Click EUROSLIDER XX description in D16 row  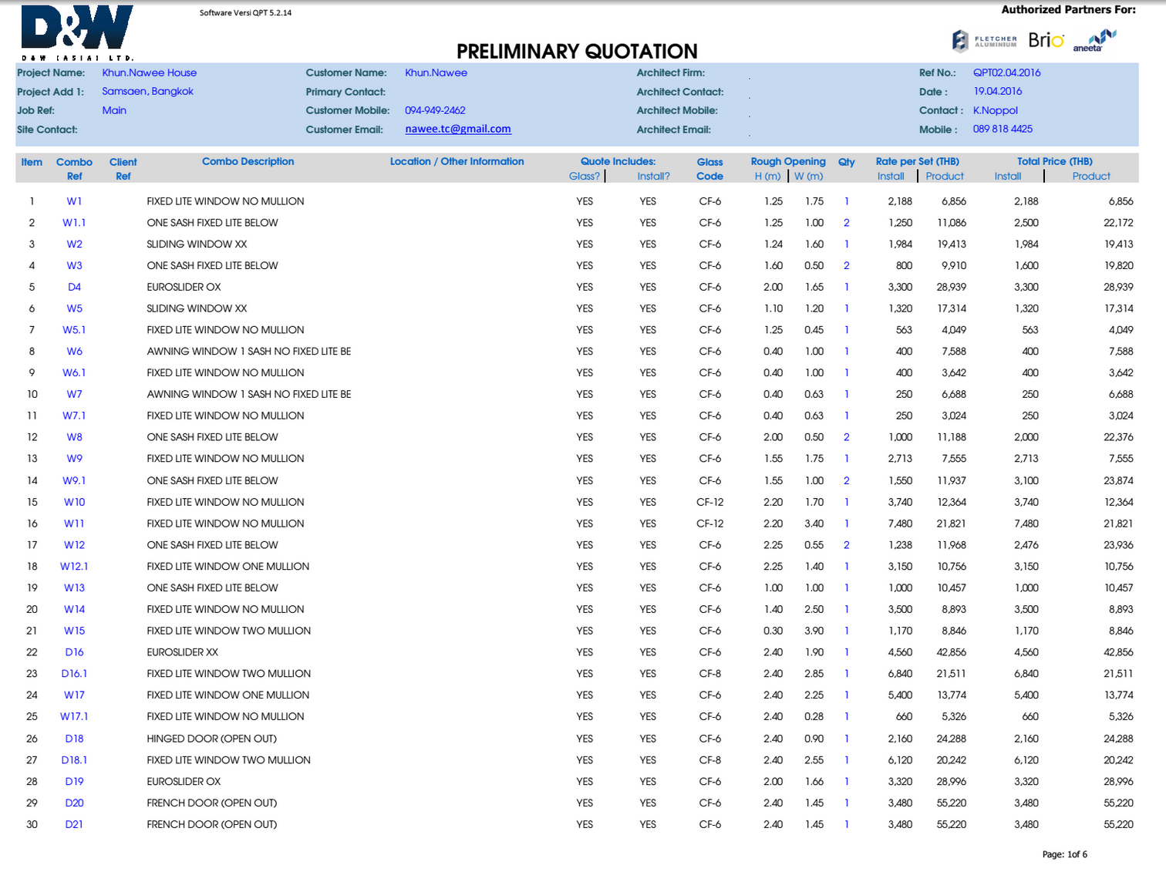point(183,652)
